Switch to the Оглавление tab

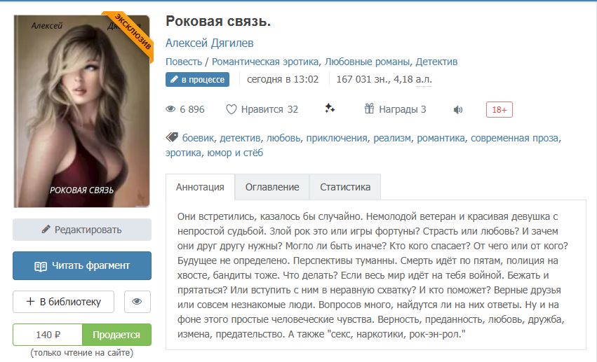pos(272,187)
